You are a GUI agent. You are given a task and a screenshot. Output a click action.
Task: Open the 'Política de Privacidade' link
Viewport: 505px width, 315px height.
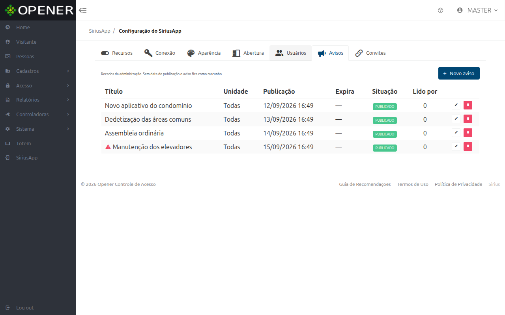458,184
